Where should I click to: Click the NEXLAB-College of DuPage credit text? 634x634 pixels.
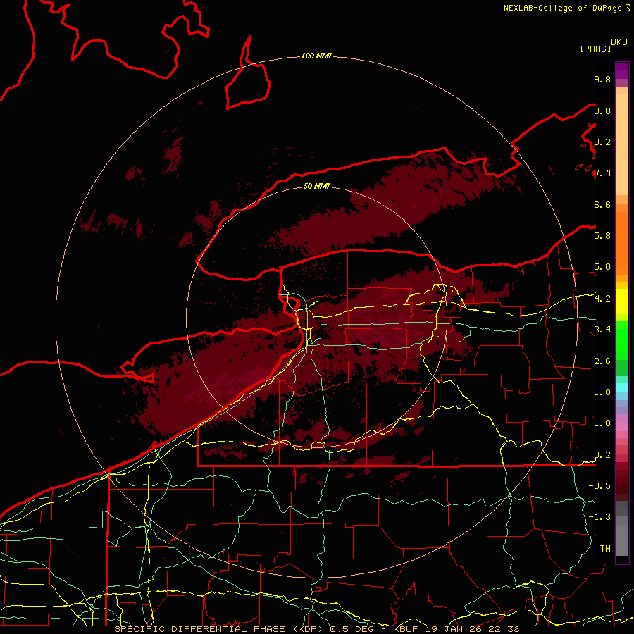pos(563,8)
